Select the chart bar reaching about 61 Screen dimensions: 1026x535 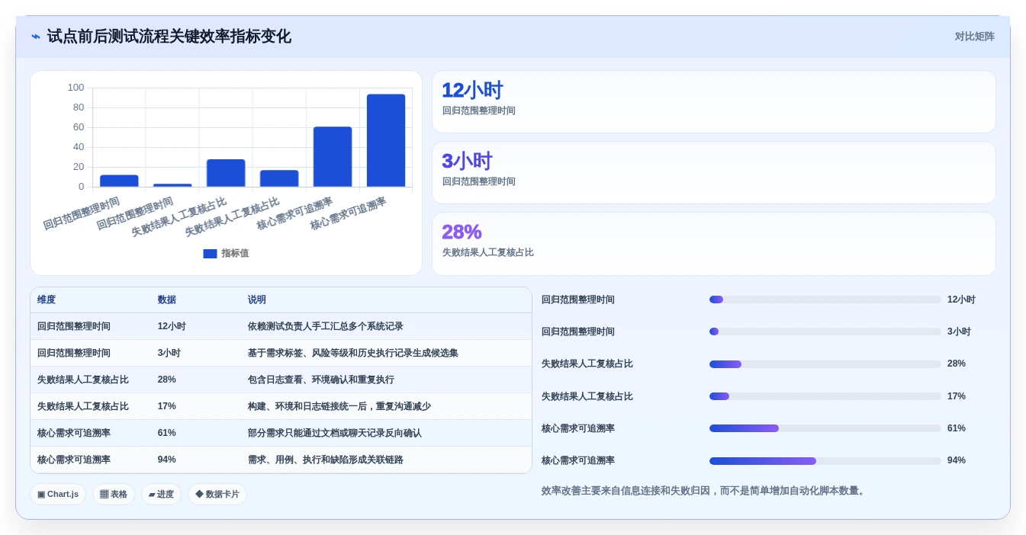click(x=333, y=157)
